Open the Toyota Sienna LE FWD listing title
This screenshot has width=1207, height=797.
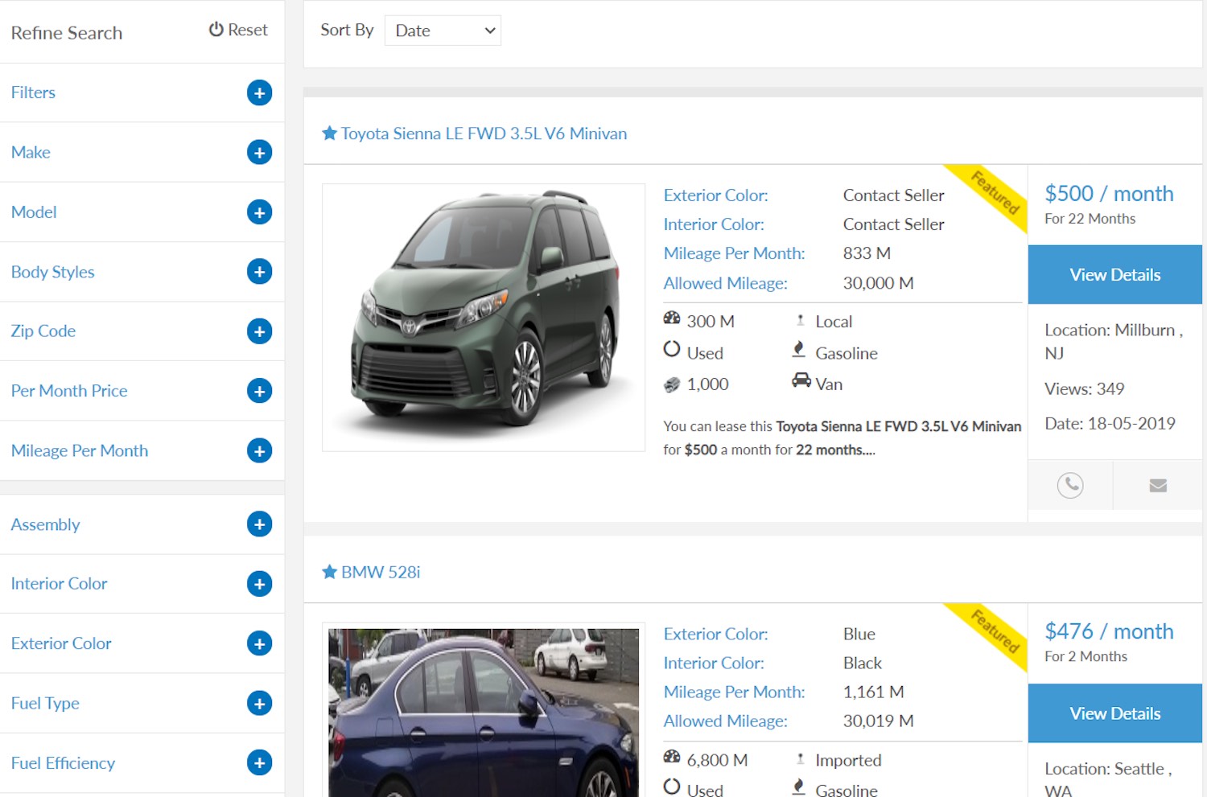click(x=484, y=134)
